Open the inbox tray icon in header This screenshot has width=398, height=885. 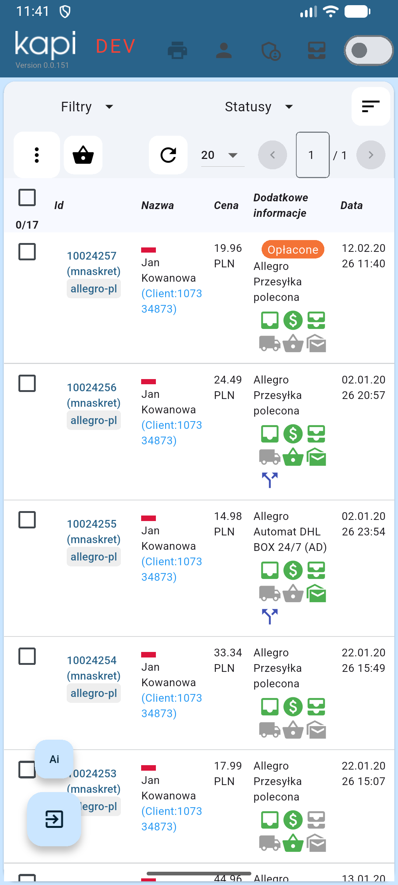pyautogui.click(x=317, y=51)
